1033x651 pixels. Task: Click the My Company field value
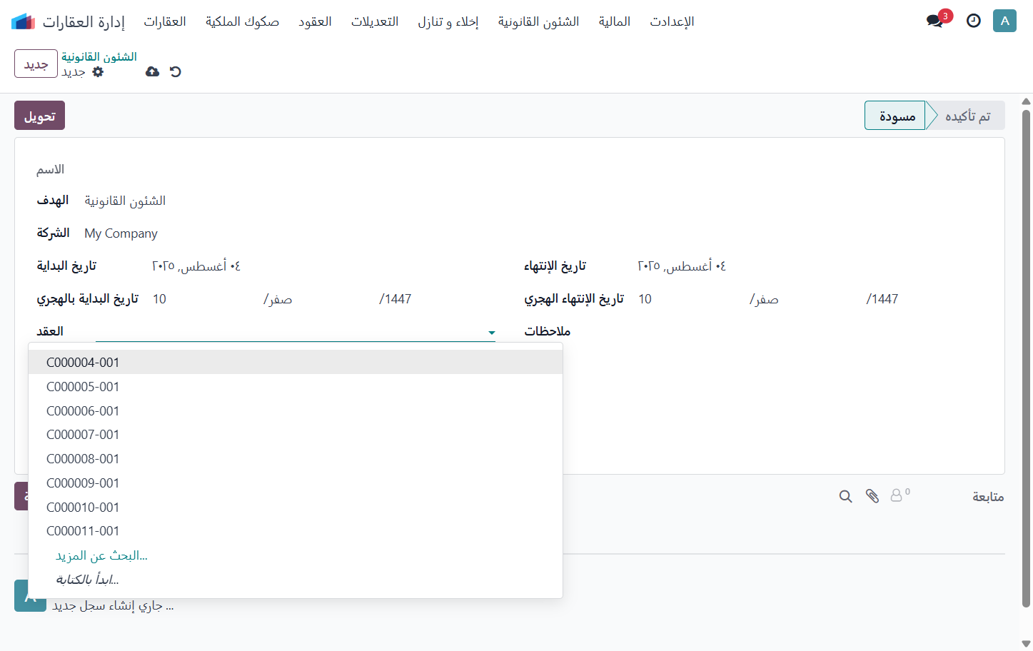pos(121,233)
